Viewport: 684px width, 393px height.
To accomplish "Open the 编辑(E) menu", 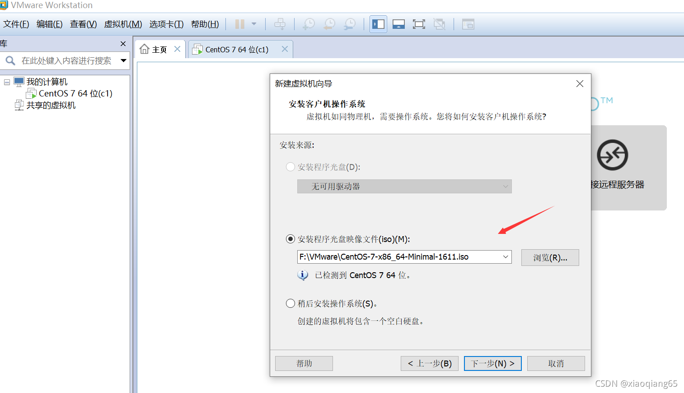I will tap(50, 24).
